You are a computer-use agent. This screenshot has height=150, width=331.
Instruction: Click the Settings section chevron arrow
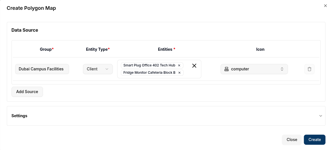pyautogui.click(x=321, y=116)
